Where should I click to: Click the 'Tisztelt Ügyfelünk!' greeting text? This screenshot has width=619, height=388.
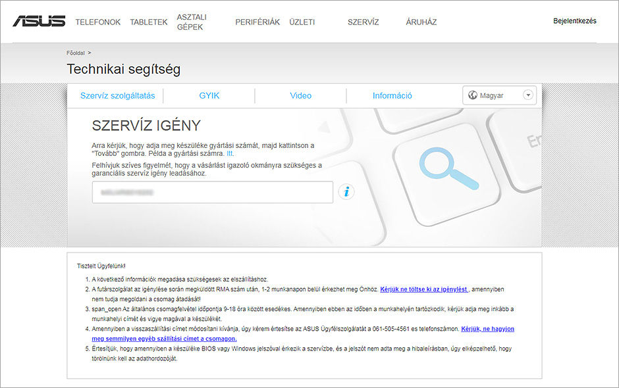(101, 266)
